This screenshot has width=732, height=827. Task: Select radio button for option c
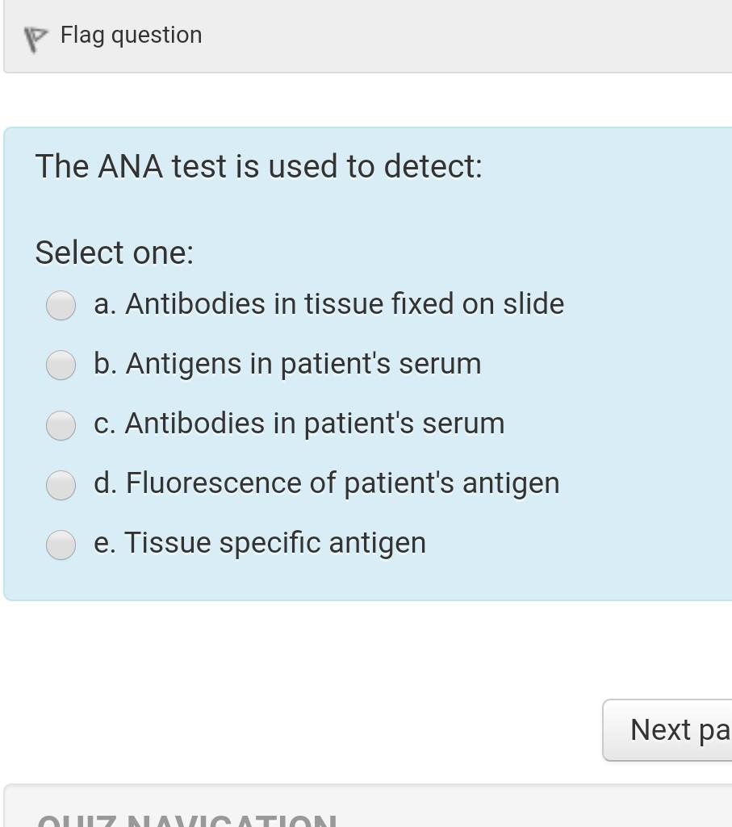61,425
